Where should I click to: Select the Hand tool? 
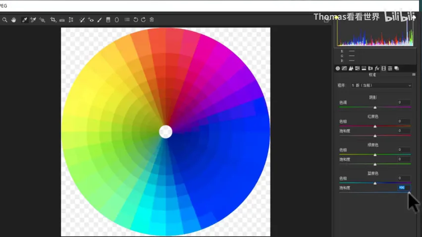click(x=13, y=20)
